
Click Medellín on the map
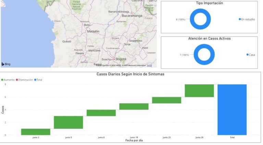[x=92, y=31]
